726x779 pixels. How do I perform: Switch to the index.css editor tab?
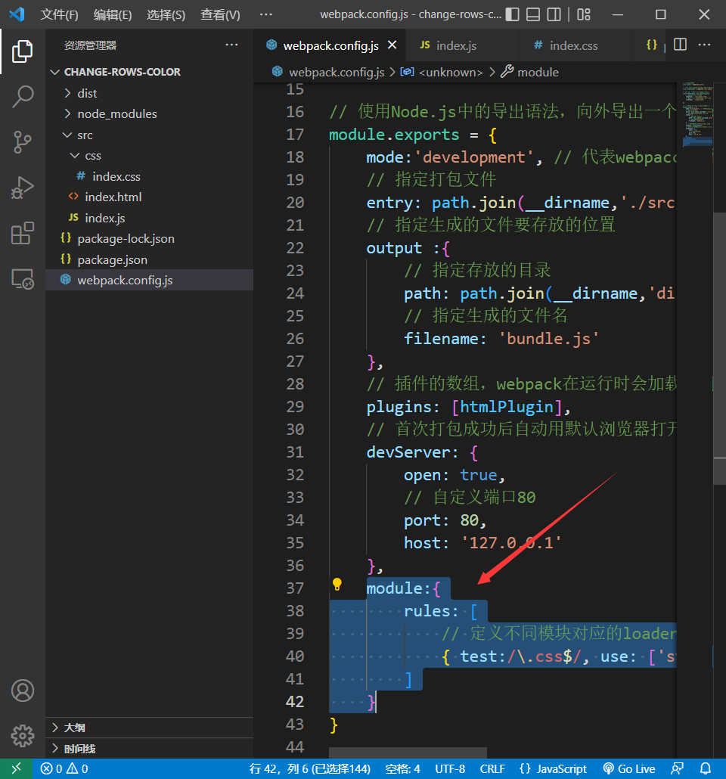[x=573, y=45]
